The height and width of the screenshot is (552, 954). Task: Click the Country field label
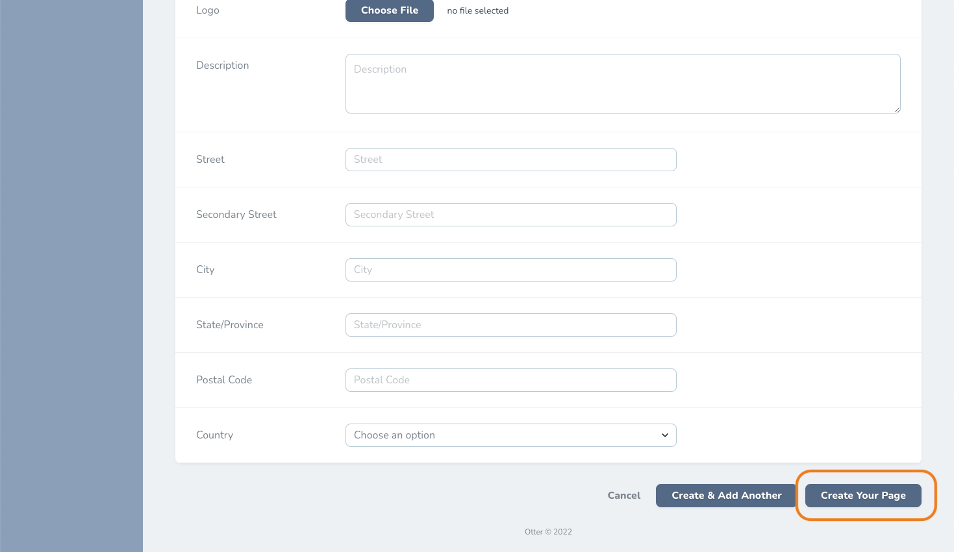(x=214, y=435)
